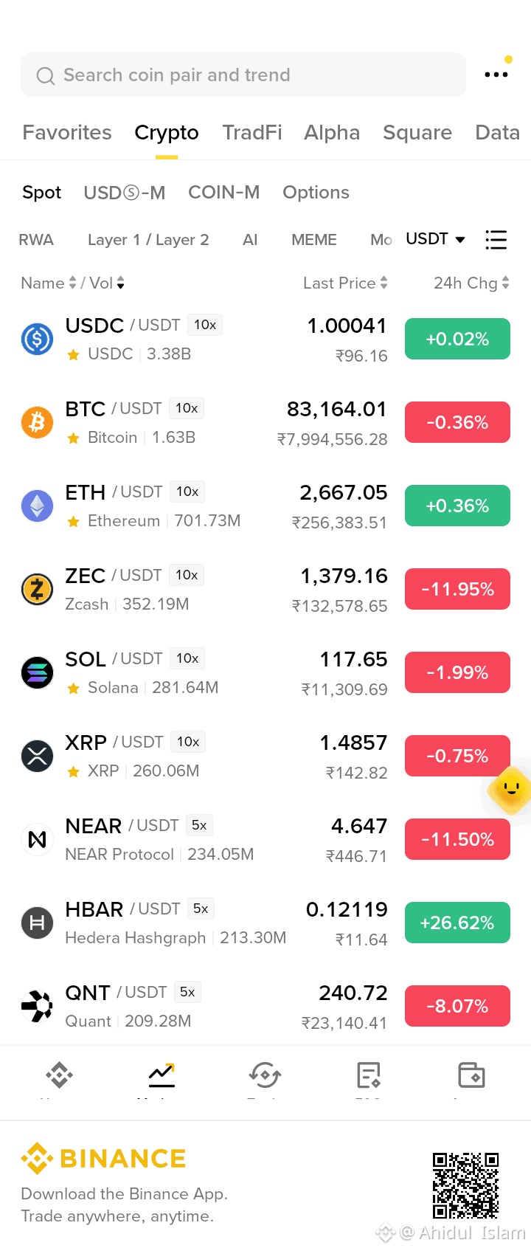Image resolution: width=531 pixels, height=1251 pixels.
Task: Toggle favorite star next to Solana
Action: pos(74,689)
